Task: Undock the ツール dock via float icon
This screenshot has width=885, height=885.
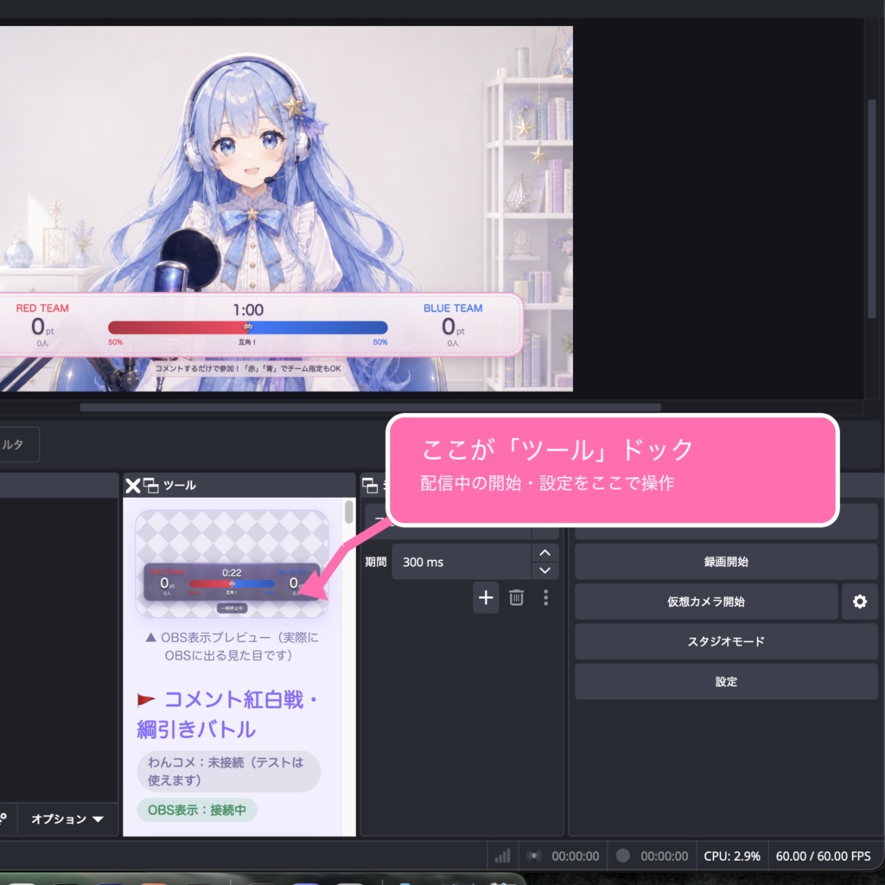Action: [150, 486]
